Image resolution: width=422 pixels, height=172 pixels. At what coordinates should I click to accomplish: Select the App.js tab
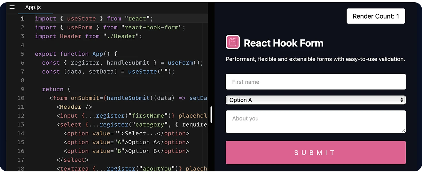click(33, 7)
